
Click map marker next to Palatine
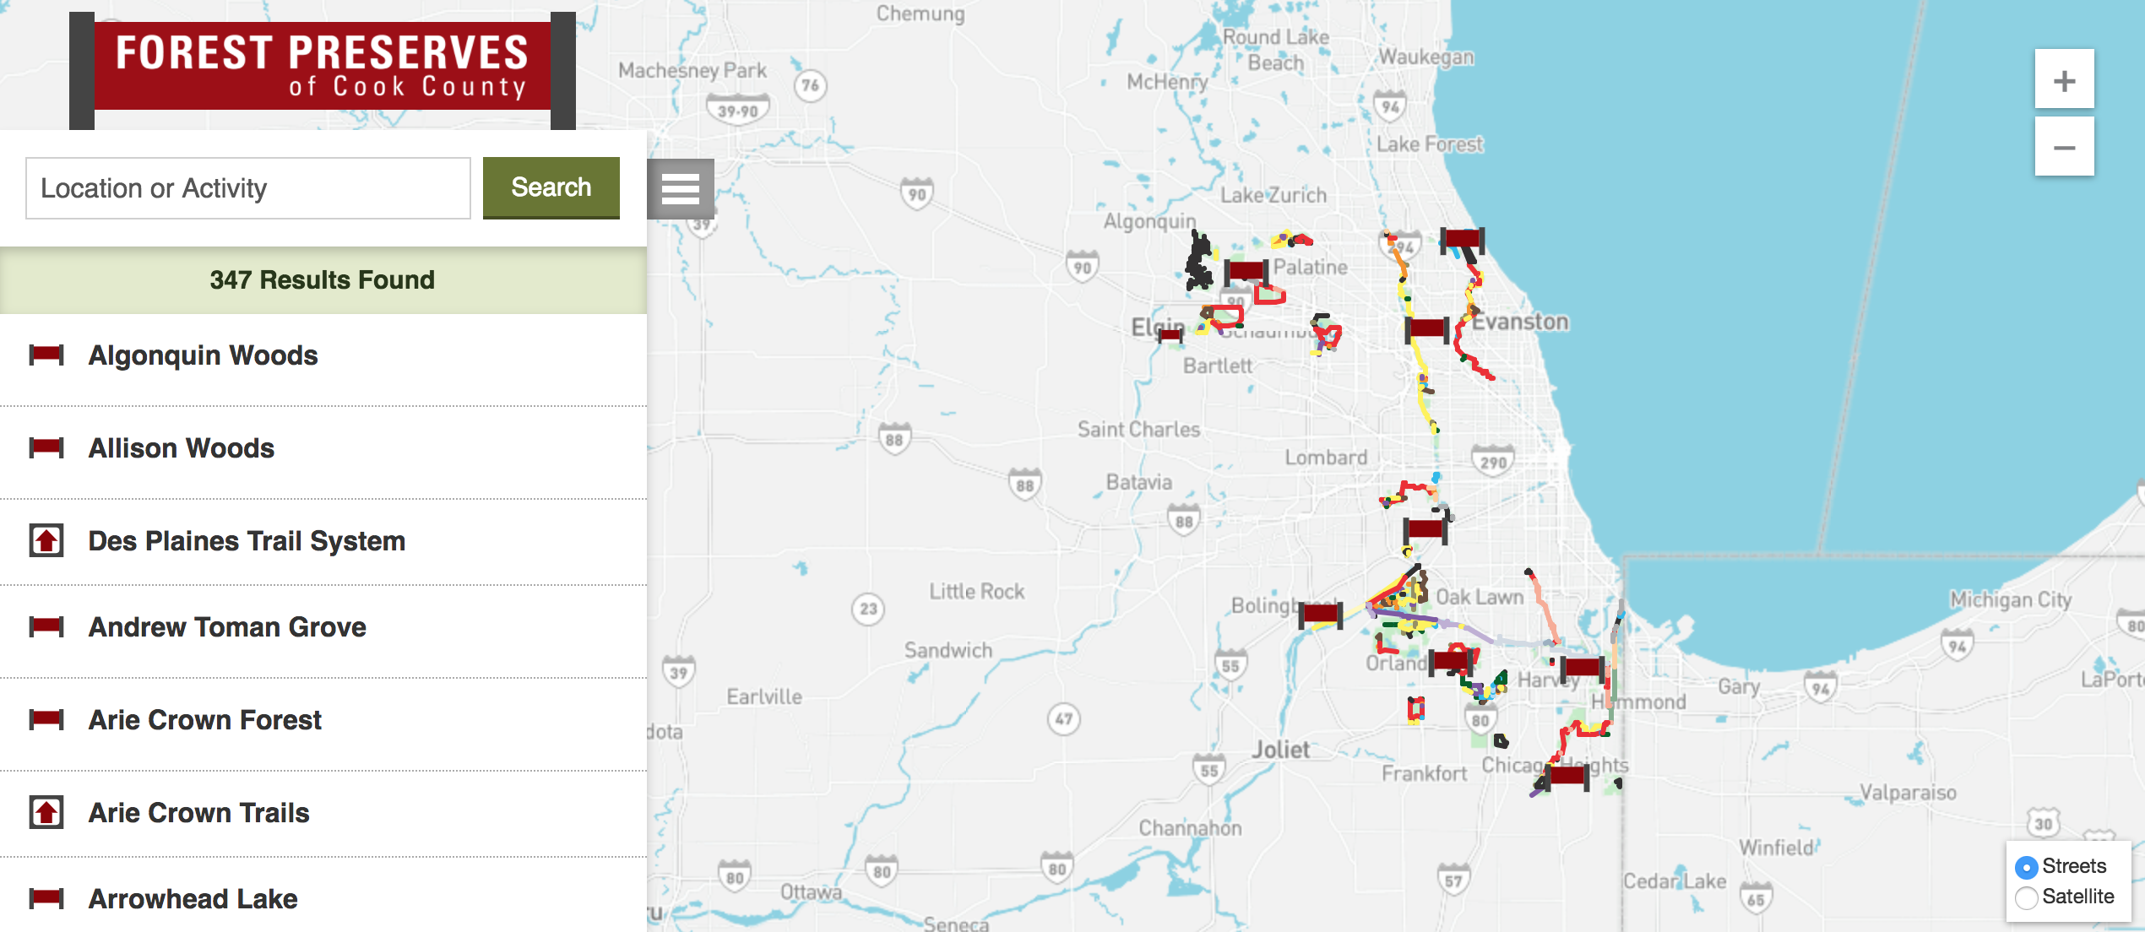(x=1246, y=271)
